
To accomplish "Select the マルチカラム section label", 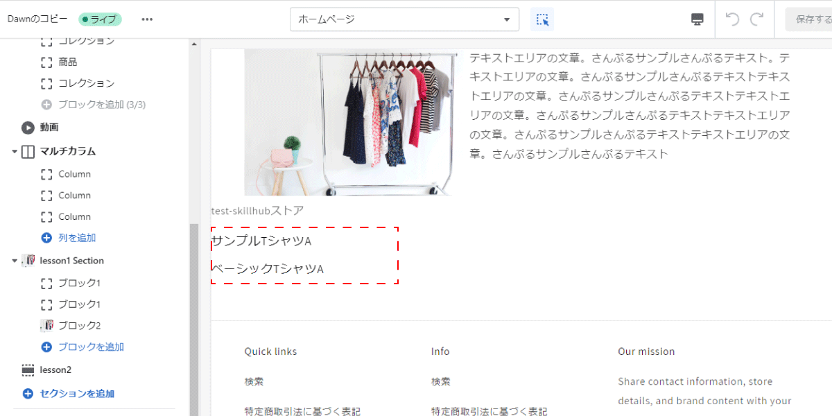I will [67, 151].
